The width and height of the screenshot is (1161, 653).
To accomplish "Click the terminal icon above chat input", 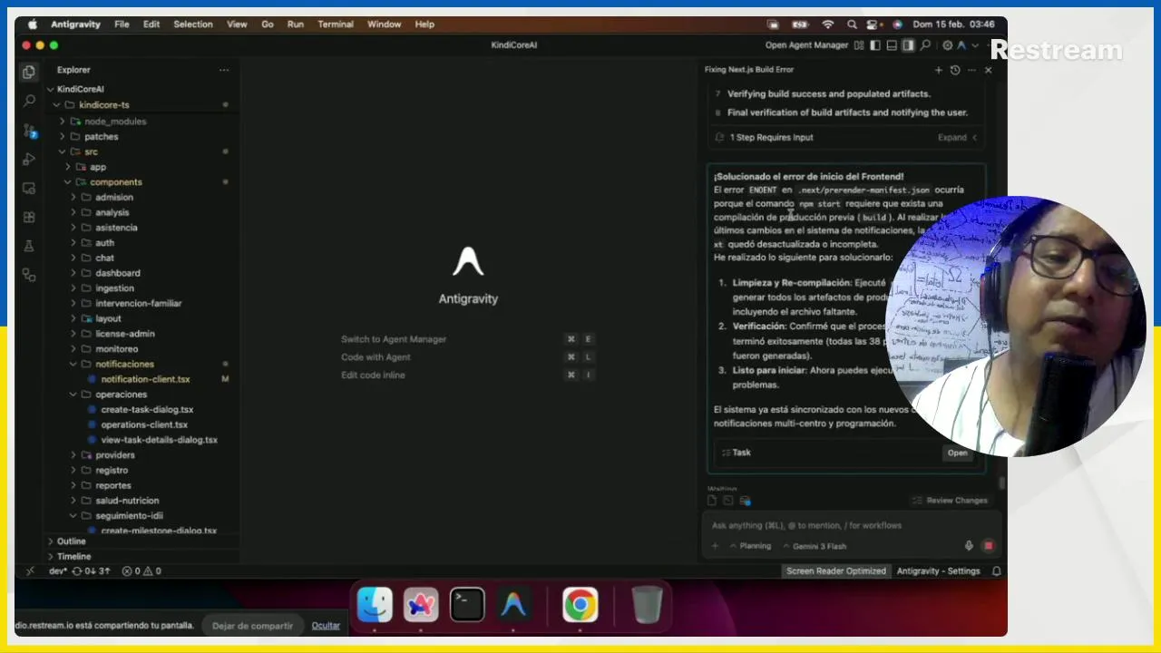I will pos(728,501).
